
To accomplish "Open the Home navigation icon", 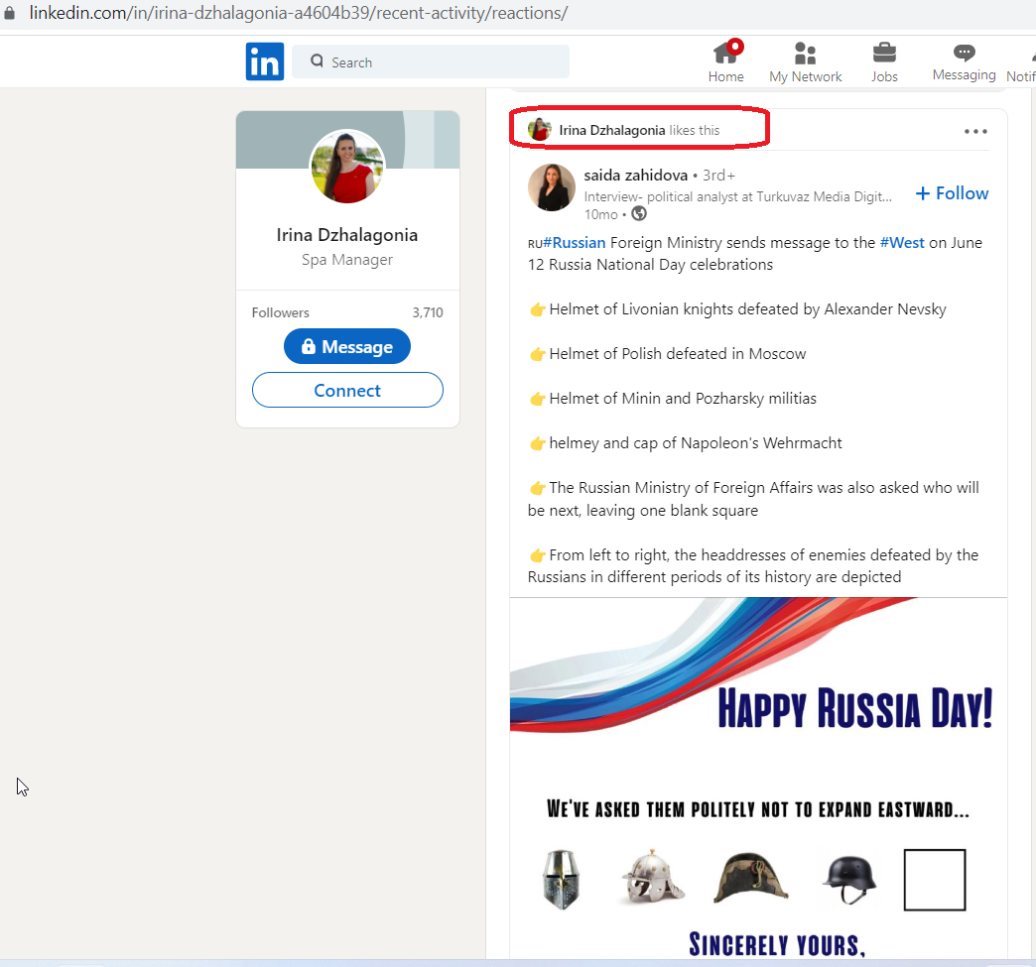I will tap(726, 53).
